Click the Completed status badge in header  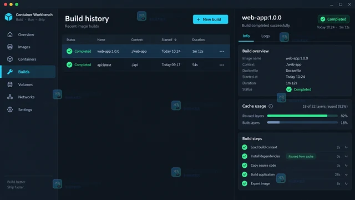[333, 19]
